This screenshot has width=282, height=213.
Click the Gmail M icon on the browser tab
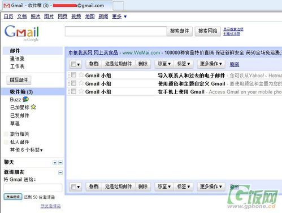(7, 6)
